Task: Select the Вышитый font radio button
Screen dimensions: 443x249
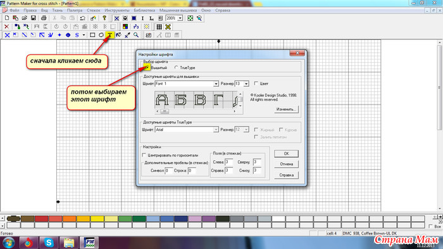Action: pyautogui.click(x=147, y=68)
